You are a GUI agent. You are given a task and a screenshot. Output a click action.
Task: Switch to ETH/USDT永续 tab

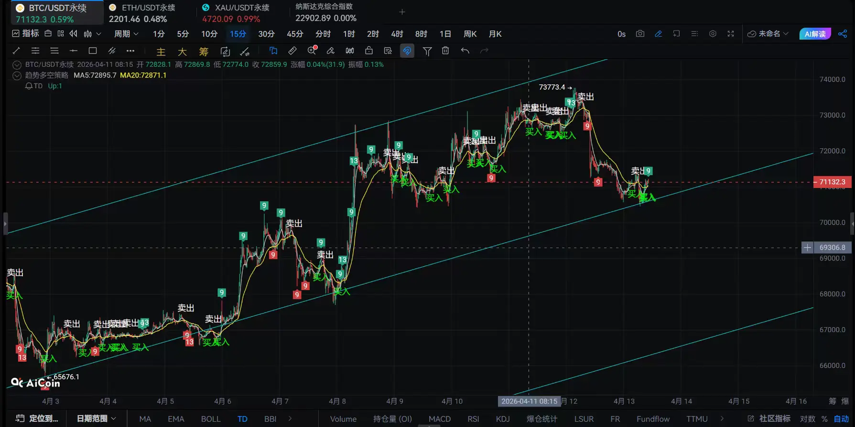point(142,13)
